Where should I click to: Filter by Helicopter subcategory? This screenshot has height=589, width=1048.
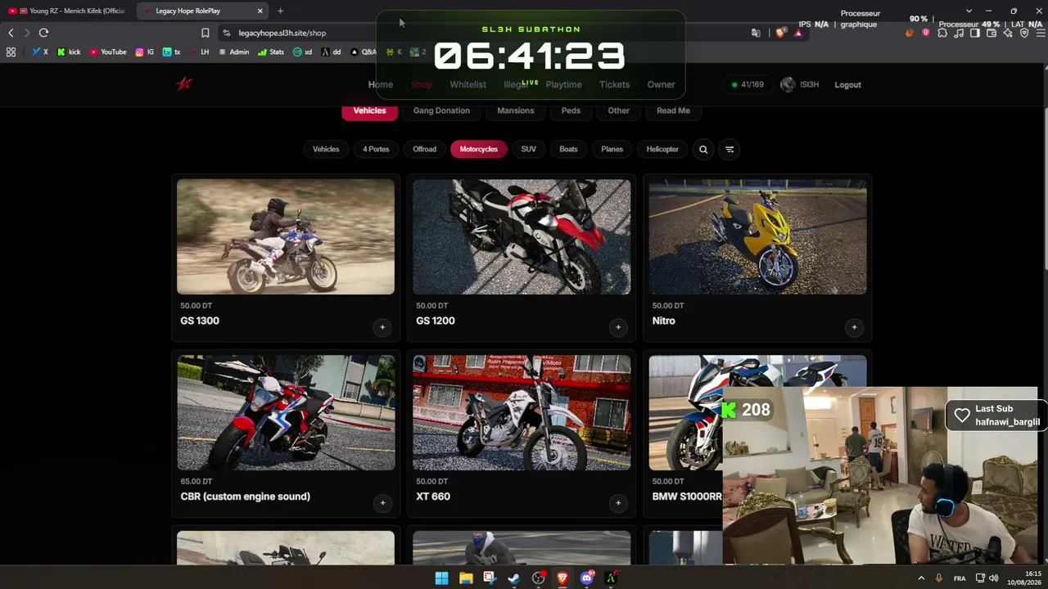(x=662, y=149)
